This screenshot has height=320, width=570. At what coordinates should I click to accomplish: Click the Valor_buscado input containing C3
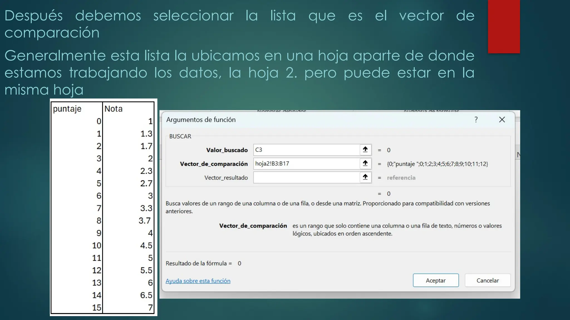point(306,150)
